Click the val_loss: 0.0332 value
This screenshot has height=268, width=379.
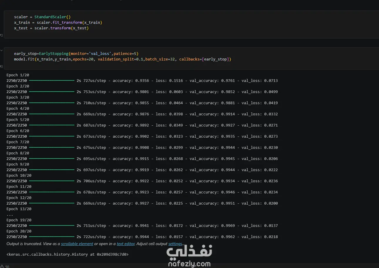click(259, 114)
